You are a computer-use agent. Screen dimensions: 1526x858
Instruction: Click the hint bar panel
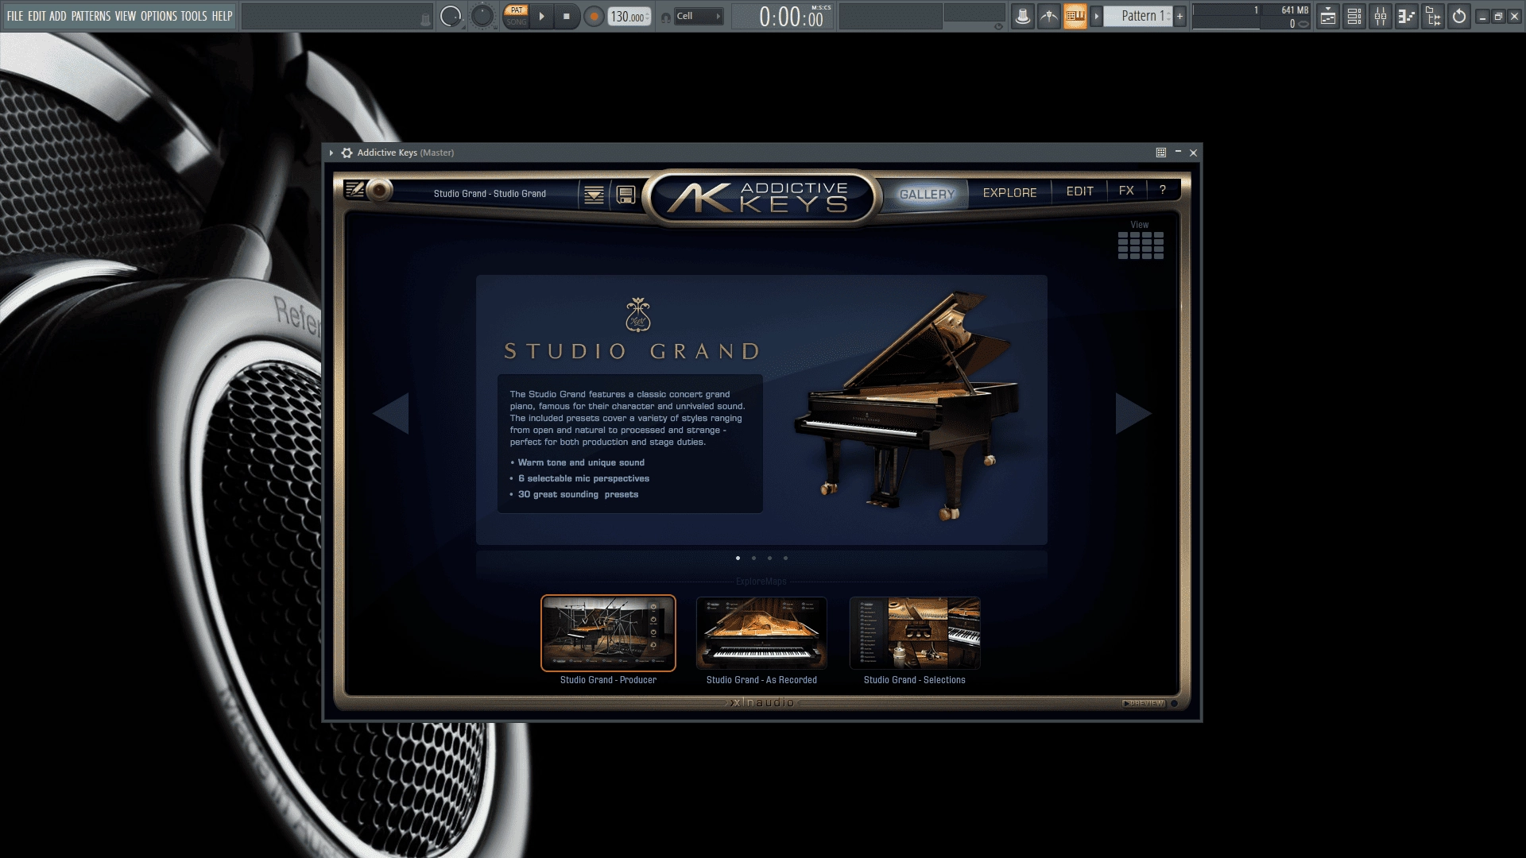[337, 17]
